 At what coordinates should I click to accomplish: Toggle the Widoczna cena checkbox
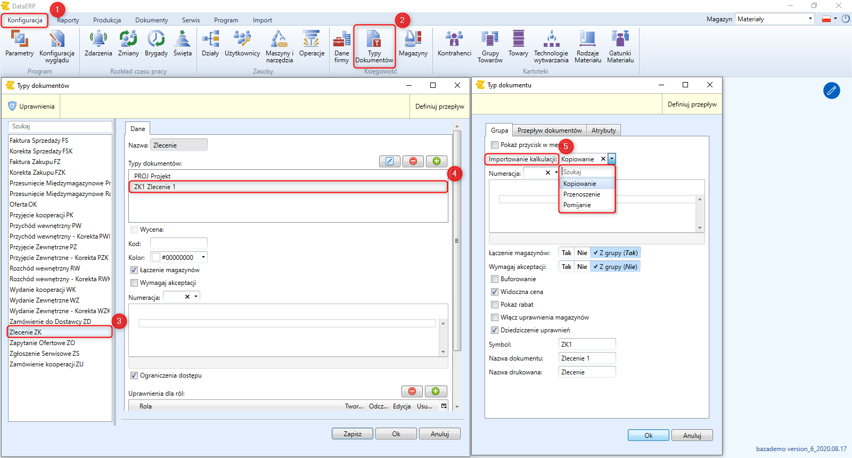(x=495, y=292)
